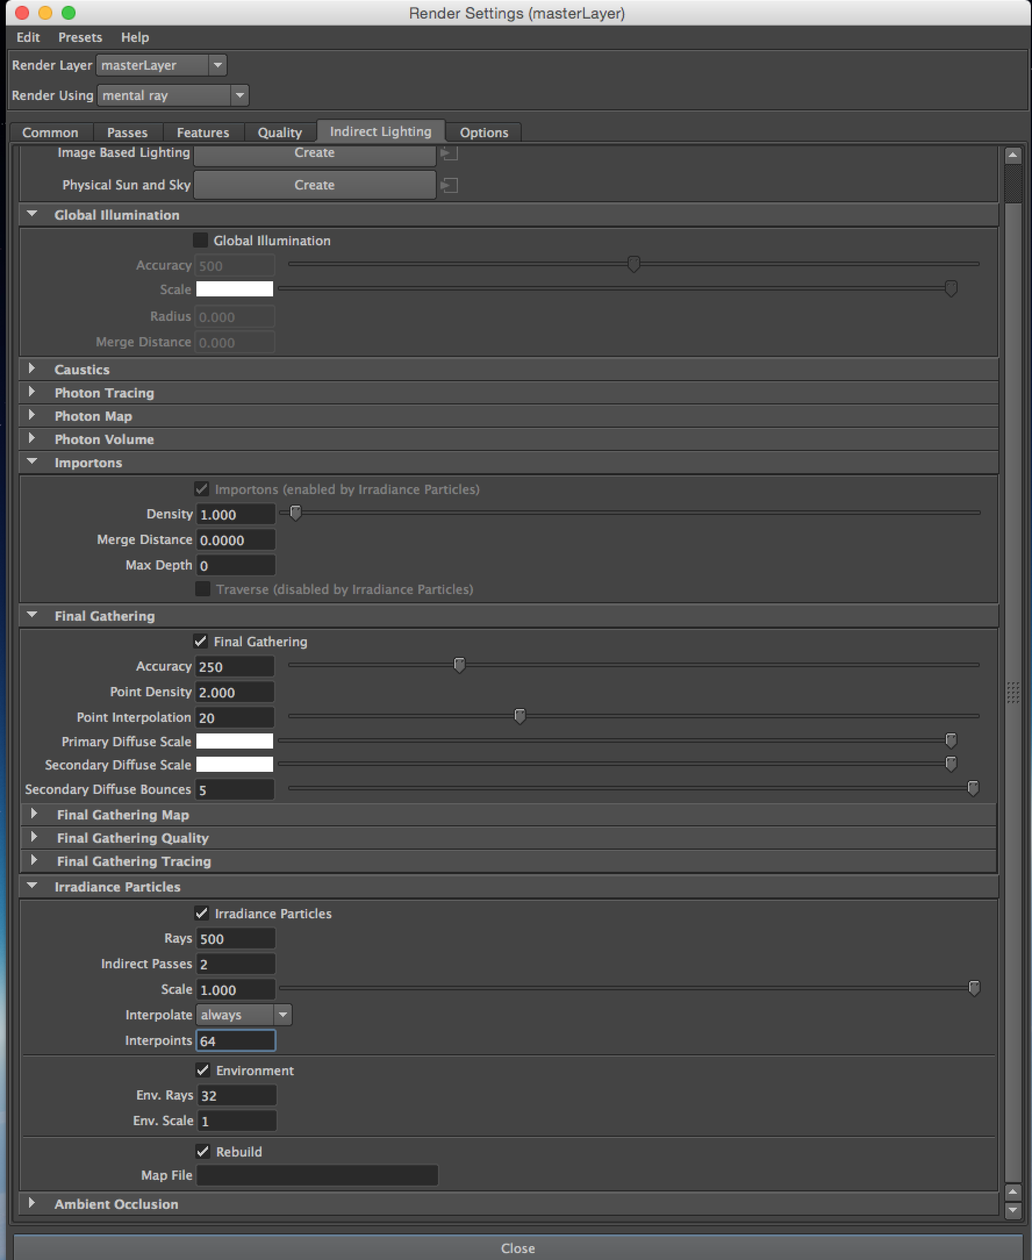
Task: Click the Irradiance Particles Scale slider handle
Action: point(974,988)
